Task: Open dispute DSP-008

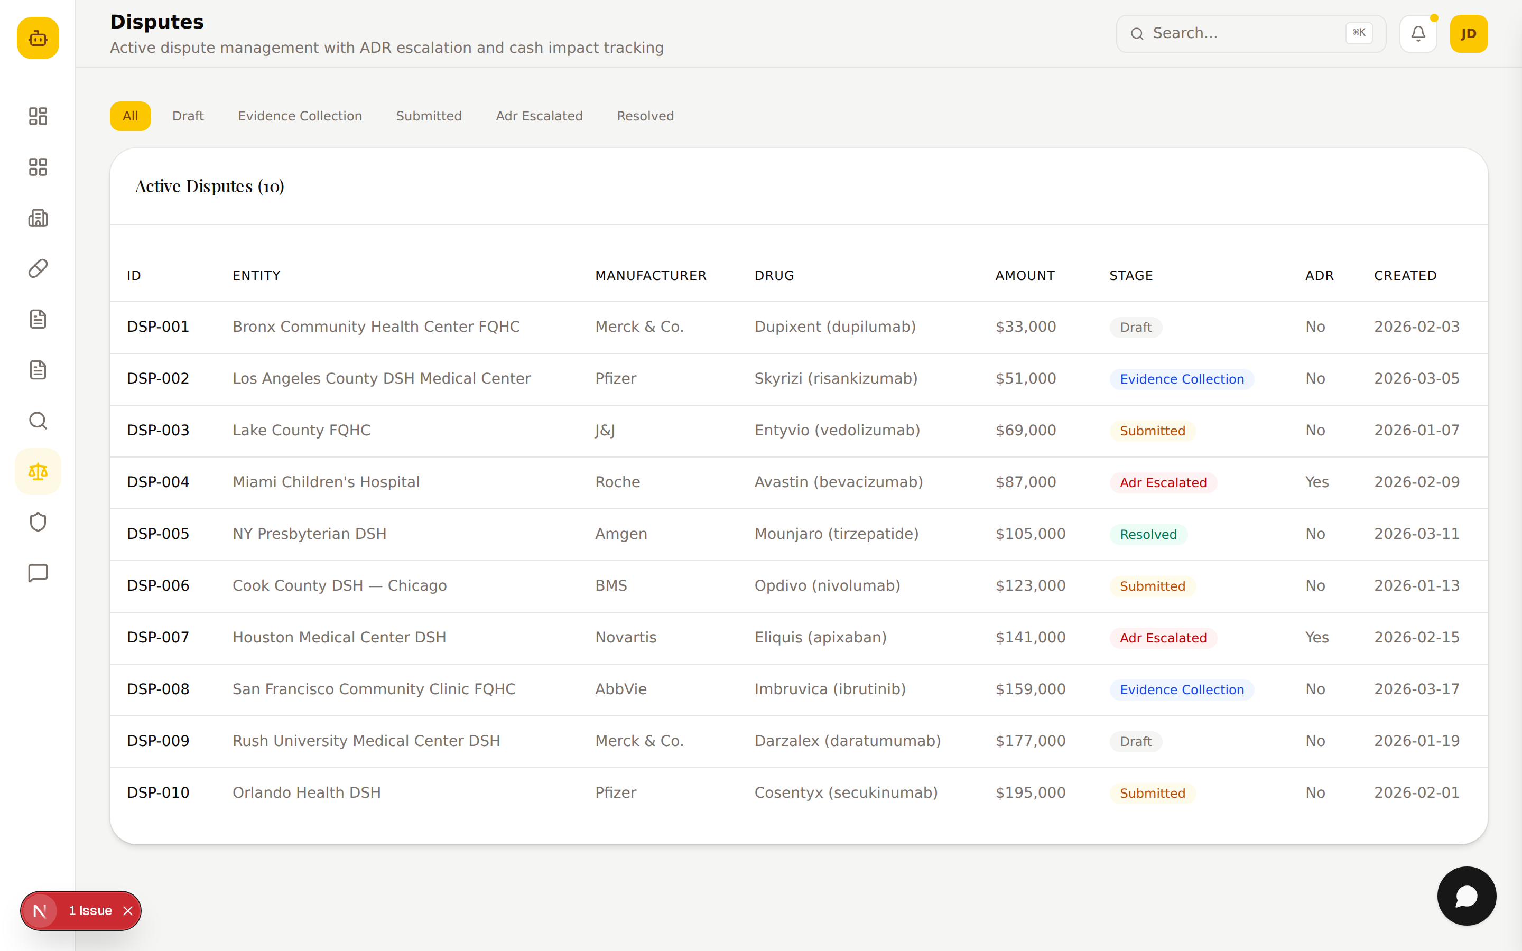Action: pos(158,689)
